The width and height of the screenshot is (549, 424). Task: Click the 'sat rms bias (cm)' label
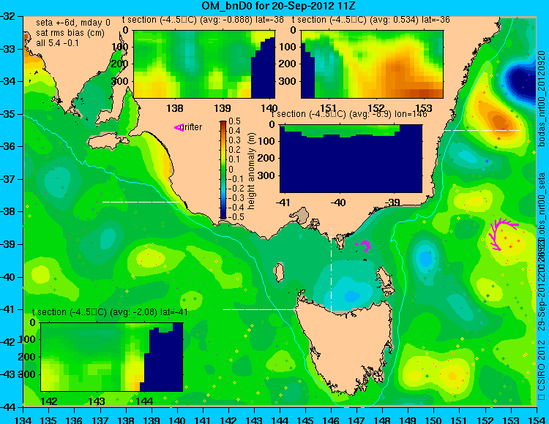tap(70, 33)
